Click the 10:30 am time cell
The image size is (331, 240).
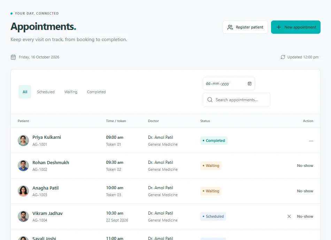point(115,213)
